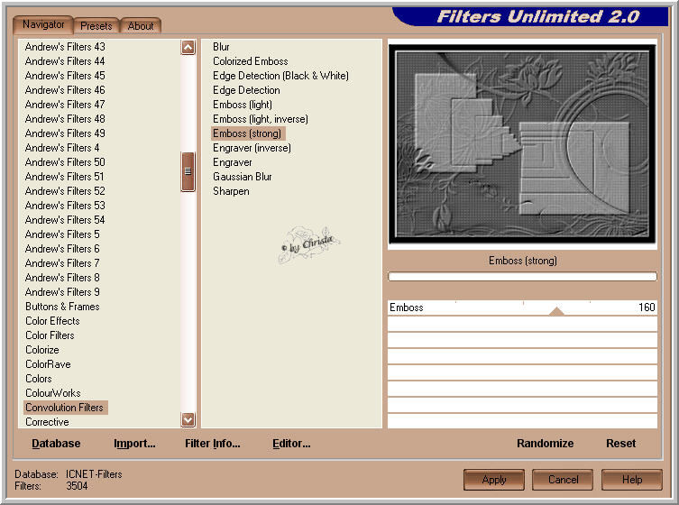Click the filter preview image
Screen dimensions: 679x505
[x=522, y=144]
